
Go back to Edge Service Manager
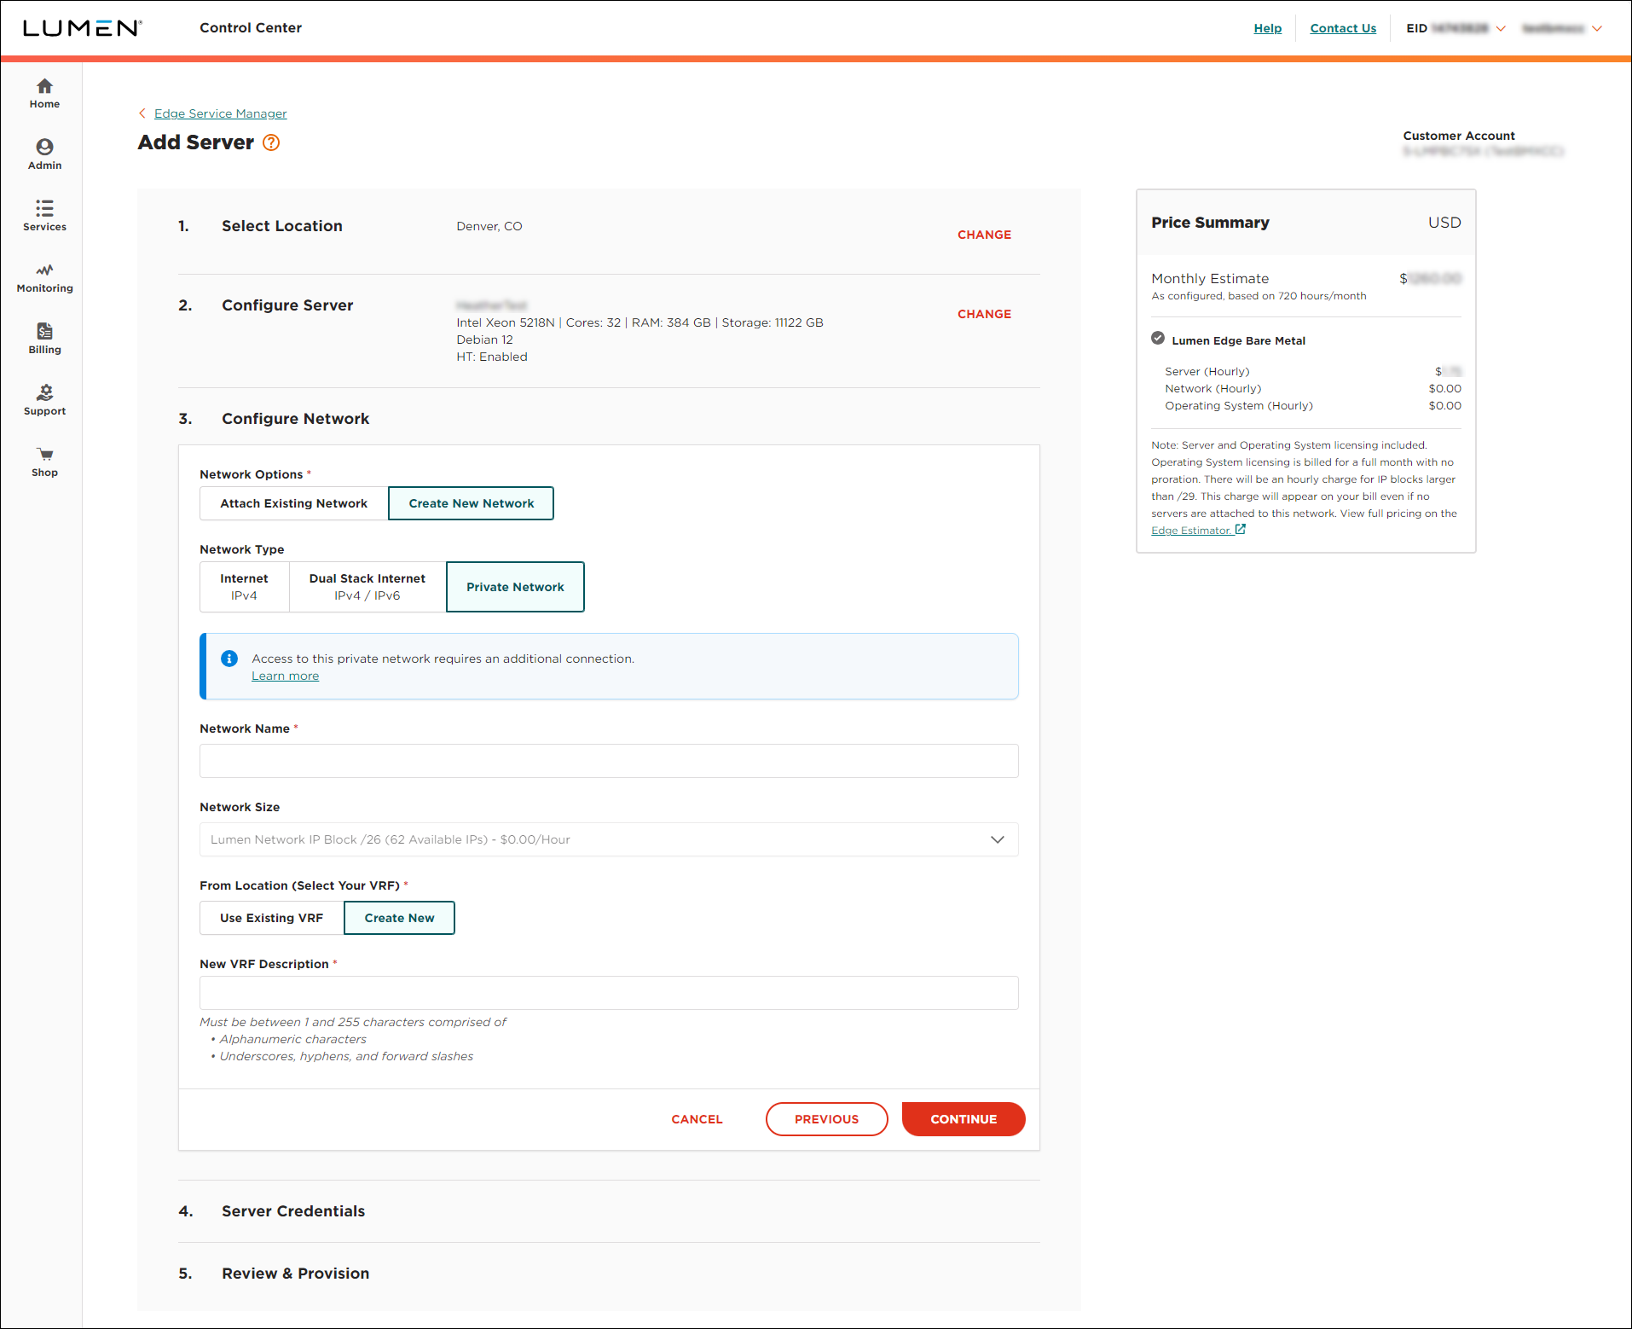(x=220, y=113)
